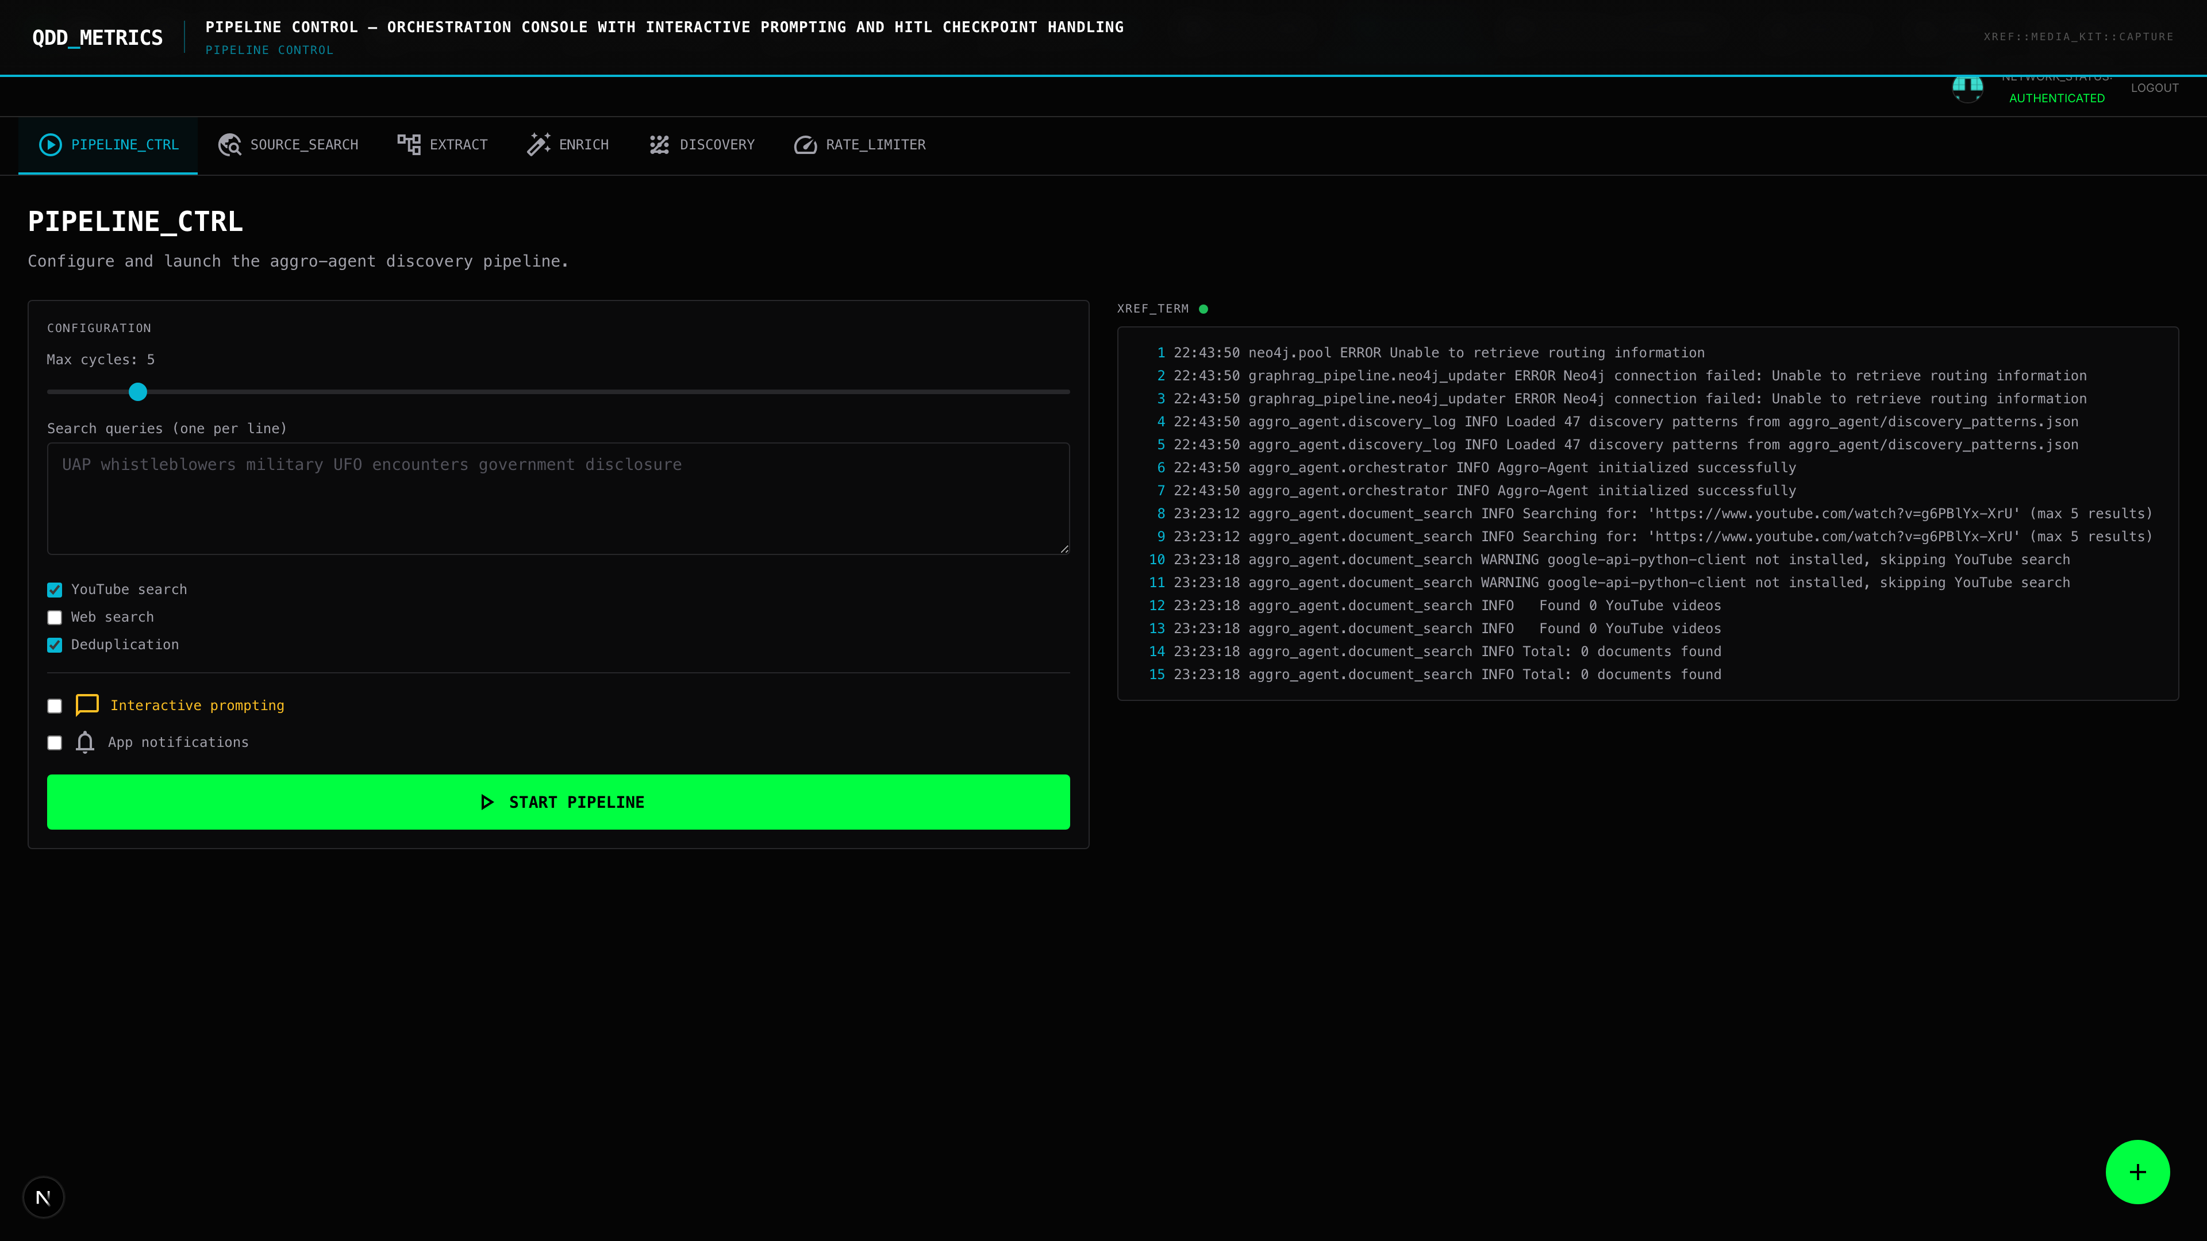Click the App notifications bell icon
Image resolution: width=2207 pixels, height=1241 pixels.
(x=85, y=742)
